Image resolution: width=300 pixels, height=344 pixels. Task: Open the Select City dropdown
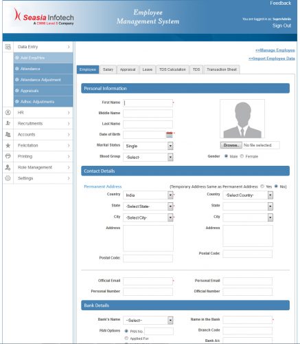click(148, 217)
